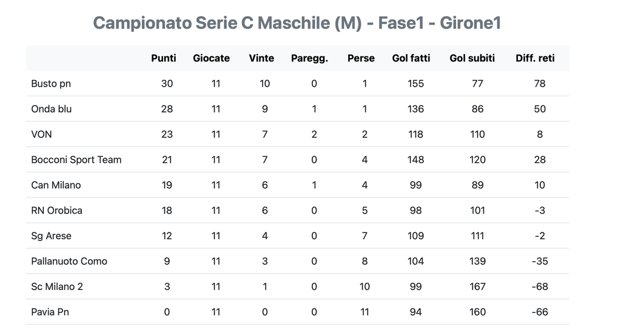Select the Paregg. column header
The image size is (621, 333).
[309, 58]
